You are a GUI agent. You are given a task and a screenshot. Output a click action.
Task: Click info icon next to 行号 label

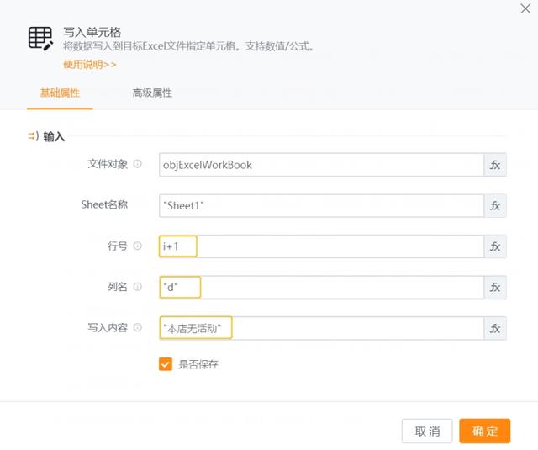pos(138,246)
